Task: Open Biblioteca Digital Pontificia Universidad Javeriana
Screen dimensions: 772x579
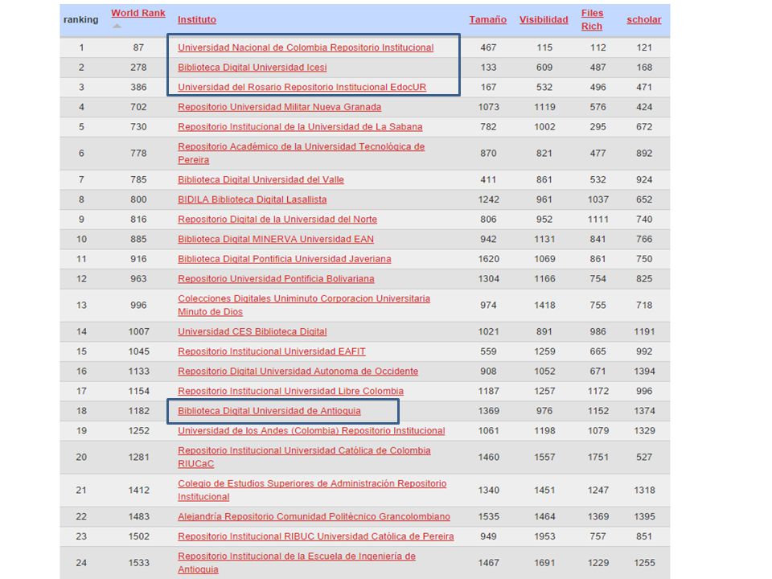Action: click(x=284, y=258)
